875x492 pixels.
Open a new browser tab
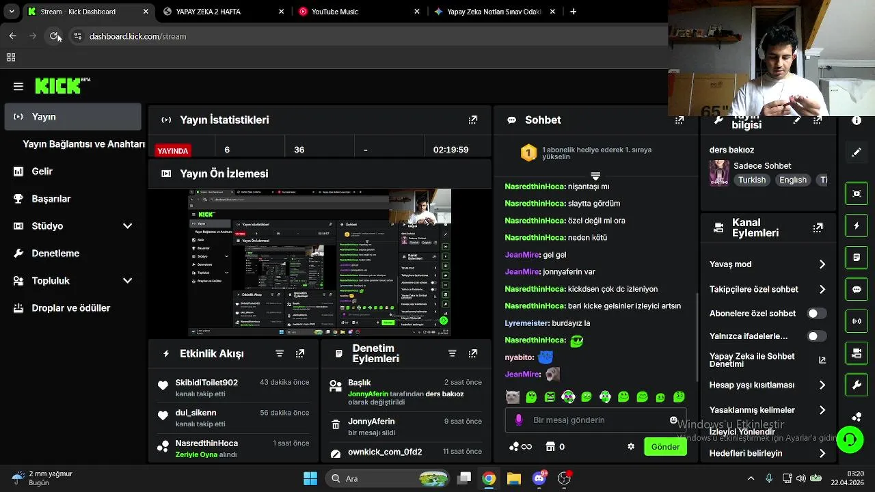[x=573, y=12]
